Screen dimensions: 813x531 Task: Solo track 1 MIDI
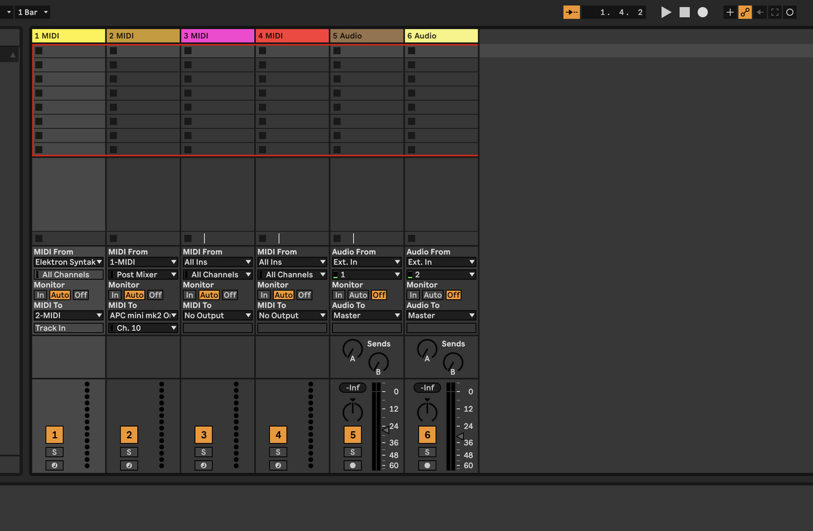[x=55, y=452]
